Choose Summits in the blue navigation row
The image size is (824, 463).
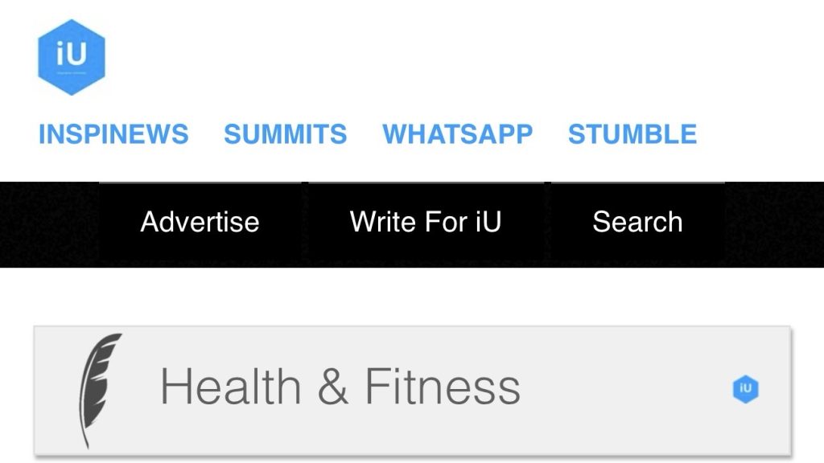coord(285,133)
